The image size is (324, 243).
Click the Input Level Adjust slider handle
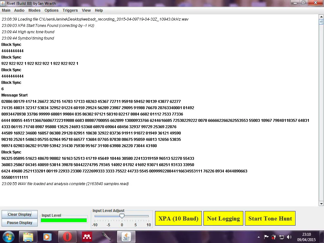tap(122, 216)
